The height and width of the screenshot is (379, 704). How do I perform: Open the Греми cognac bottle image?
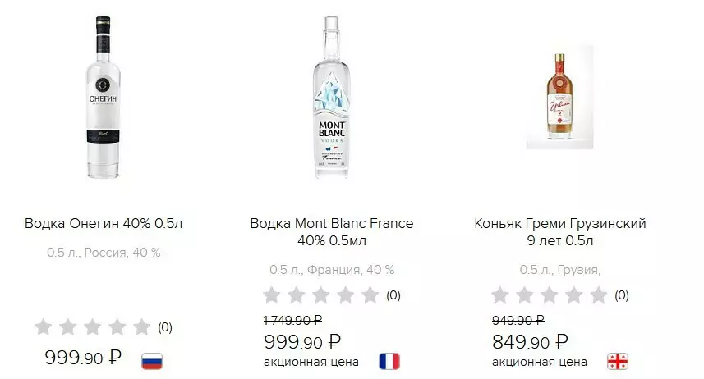click(560, 98)
